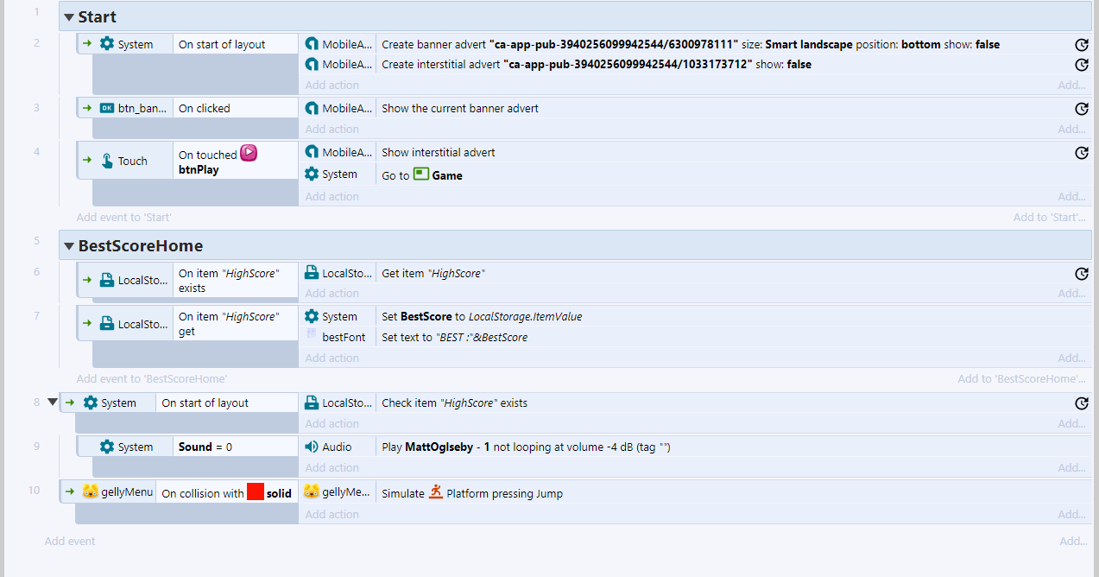Click 'Add event to Start' link
The width and height of the screenshot is (1099, 577).
tap(123, 217)
